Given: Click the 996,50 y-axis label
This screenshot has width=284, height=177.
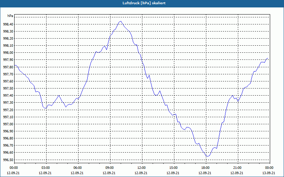Looking at the screenshot, I should (x=8, y=160).
